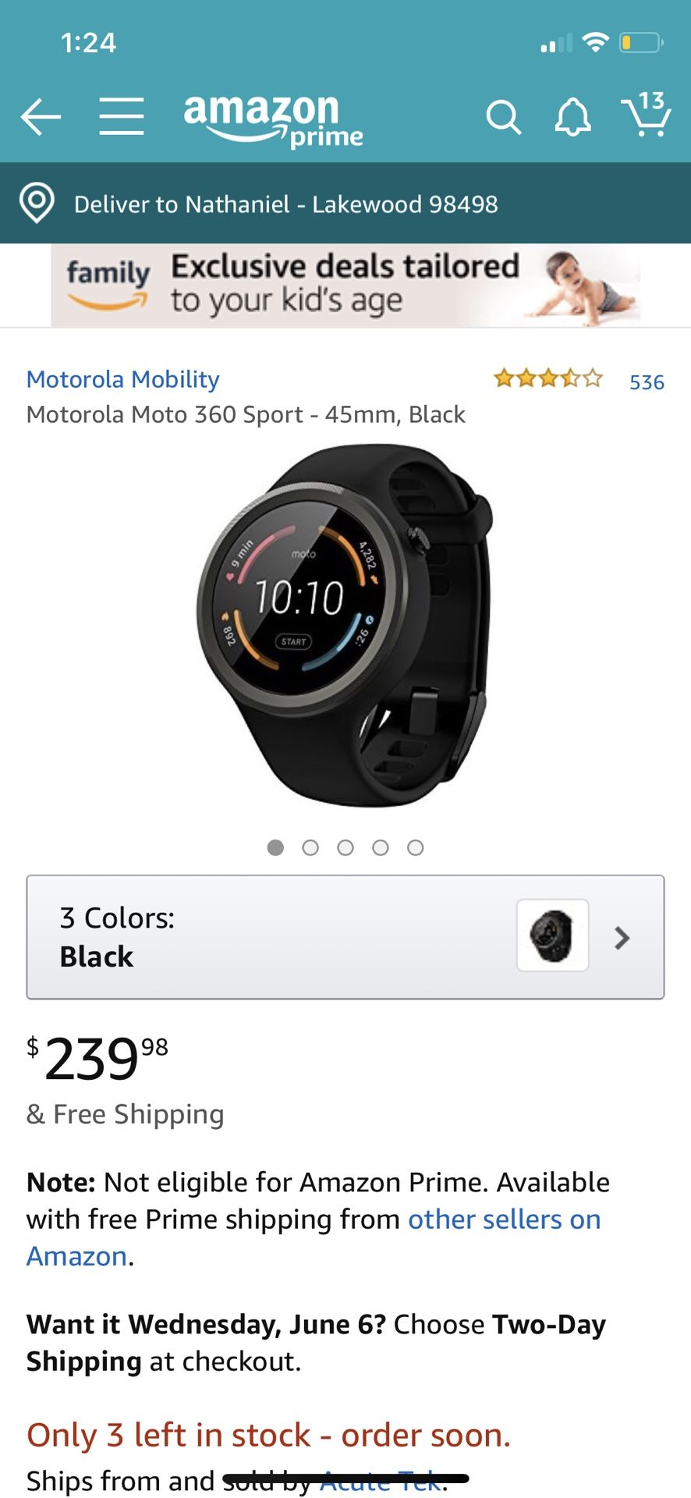Open the shopping cart with 13 items
Image resolution: width=691 pixels, height=1498 pixels.
click(x=647, y=114)
